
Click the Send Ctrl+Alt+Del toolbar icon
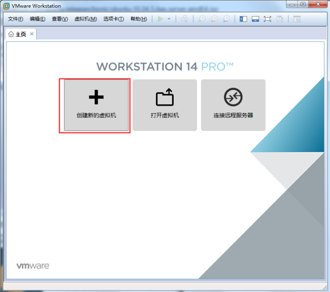(x=184, y=19)
